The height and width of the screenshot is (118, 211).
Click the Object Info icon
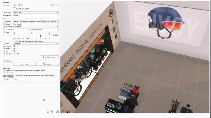[4, 51]
